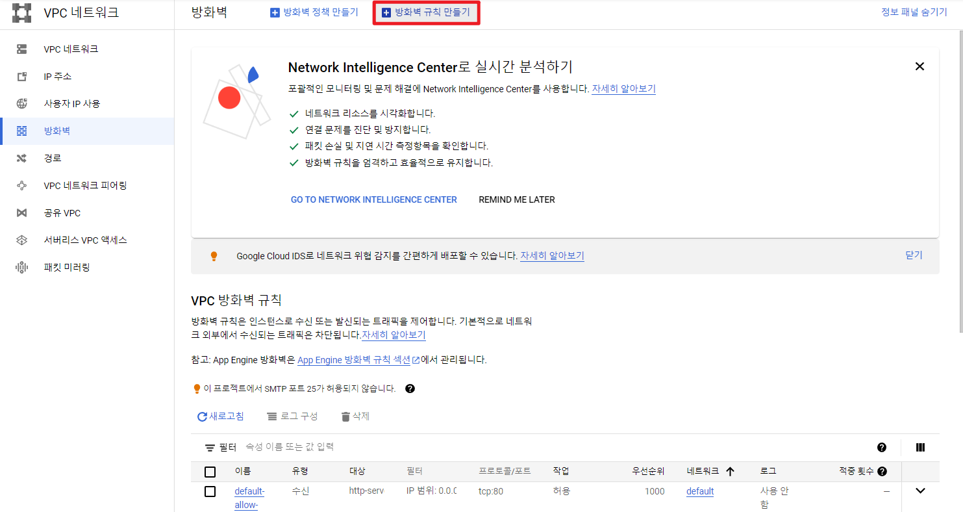The image size is (963, 512).
Task: Click 로그 구성 button
Action: click(292, 416)
